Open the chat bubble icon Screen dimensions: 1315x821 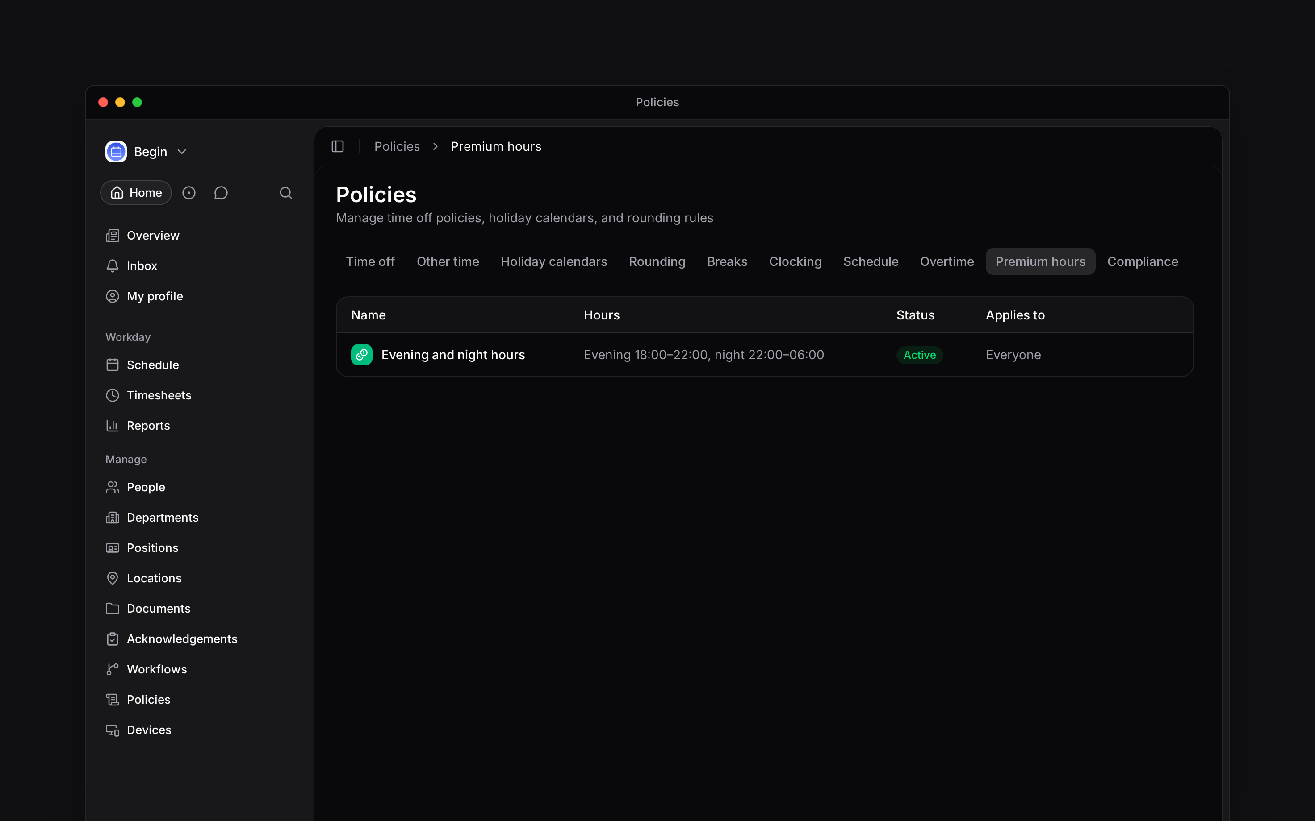point(221,193)
